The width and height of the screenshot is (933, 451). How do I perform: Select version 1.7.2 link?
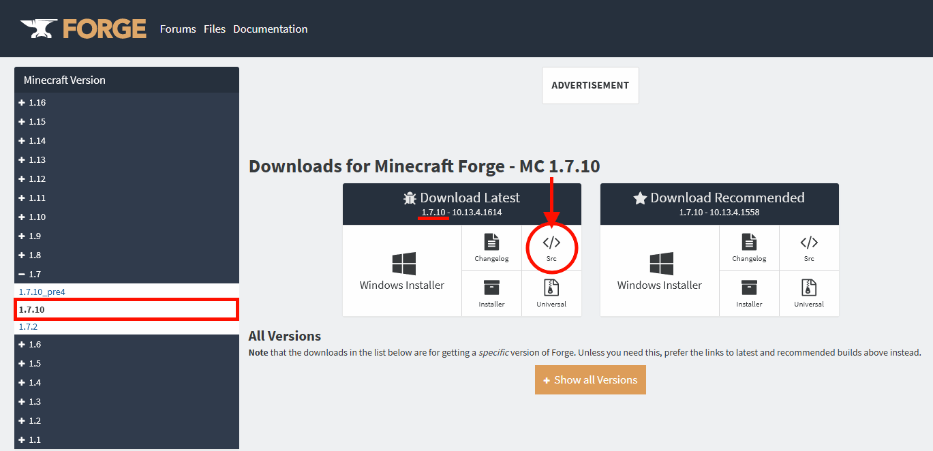(28, 327)
